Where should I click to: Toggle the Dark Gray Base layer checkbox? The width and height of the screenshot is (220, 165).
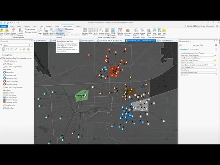4,108
